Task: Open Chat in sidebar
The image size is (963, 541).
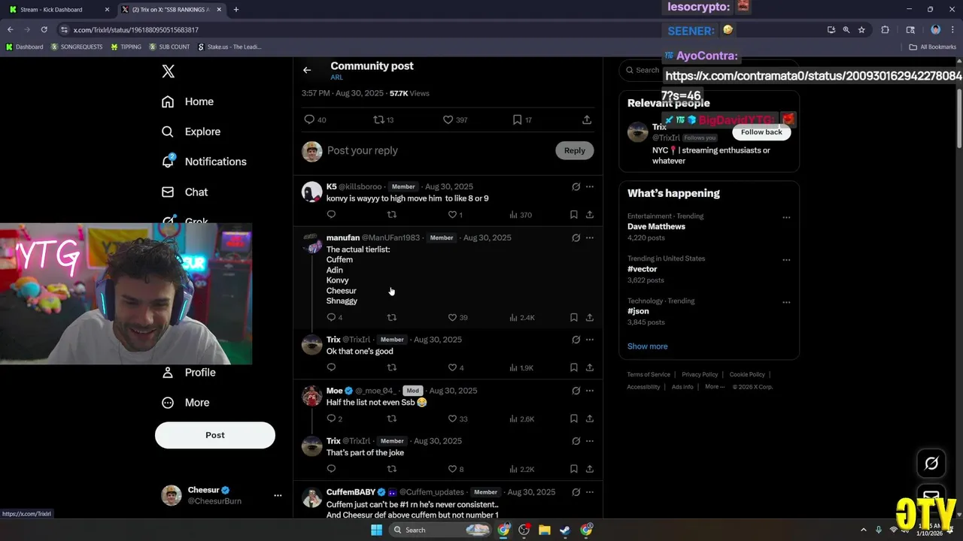Action: click(x=185, y=192)
